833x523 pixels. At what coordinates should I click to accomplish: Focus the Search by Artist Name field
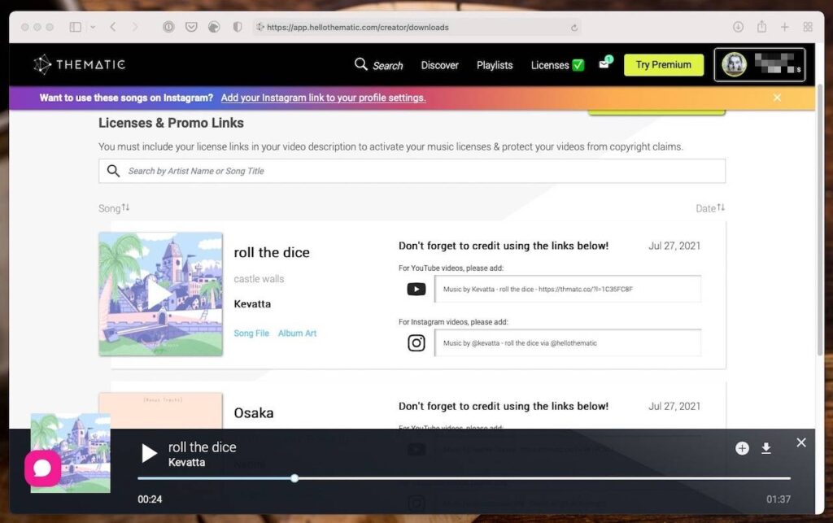412,171
